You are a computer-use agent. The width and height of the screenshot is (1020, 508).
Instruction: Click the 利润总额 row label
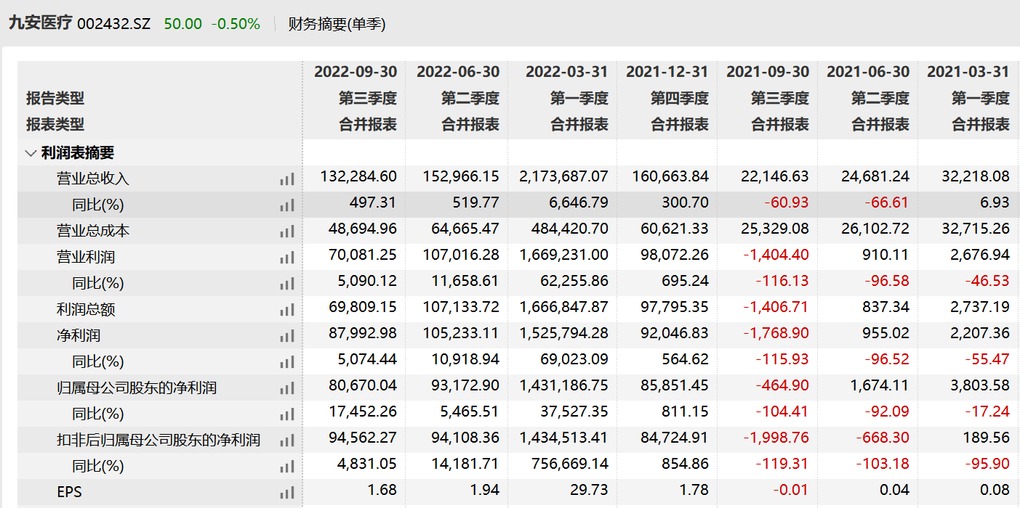(x=86, y=309)
